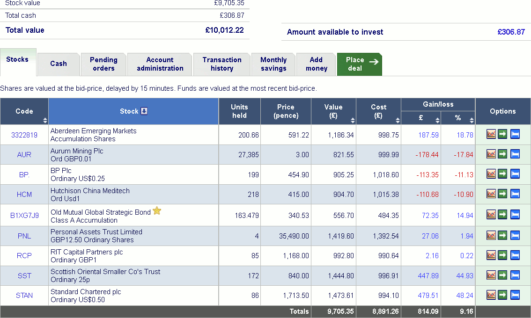Click the blue icon in the B1XG7J9 row

click(x=515, y=215)
